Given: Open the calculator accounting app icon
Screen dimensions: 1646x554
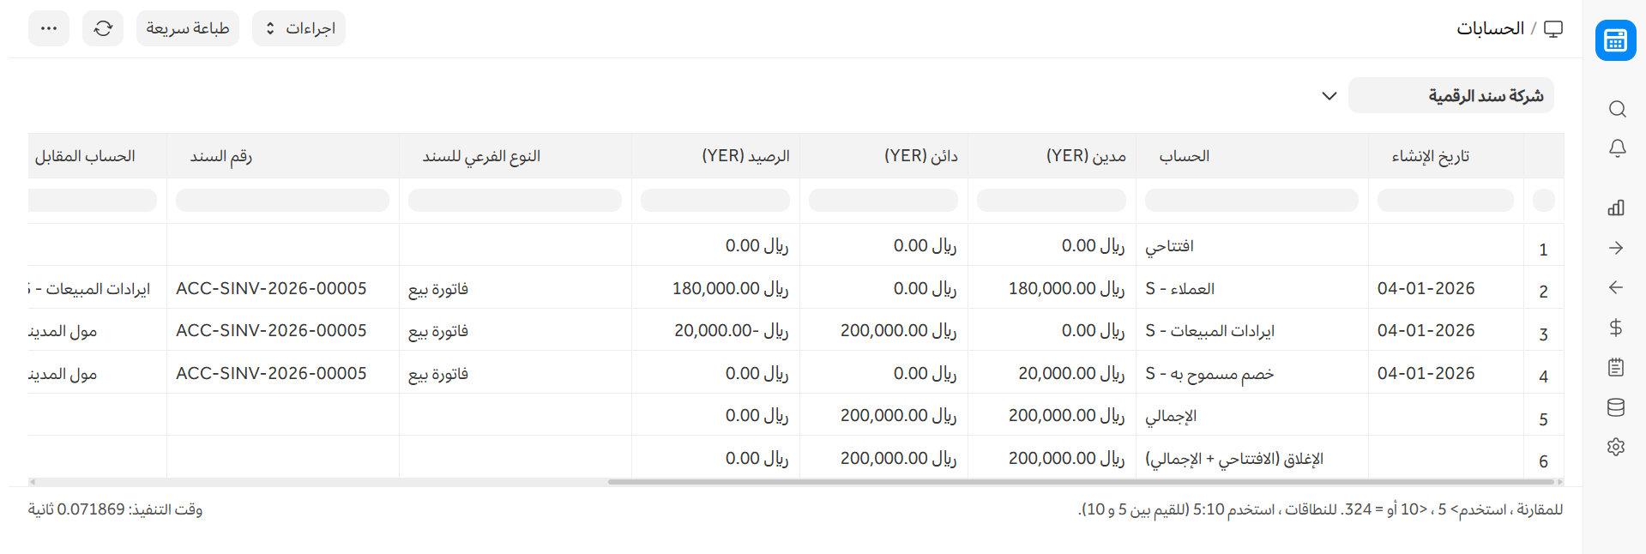Looking at the screenshot, I should (x=1615, y=40).
